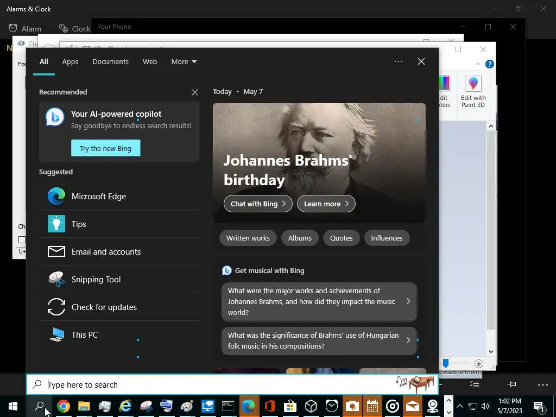Select Check for updates suggestion
The width and height of the screenshot is (556, 417).
coord(119,307)
